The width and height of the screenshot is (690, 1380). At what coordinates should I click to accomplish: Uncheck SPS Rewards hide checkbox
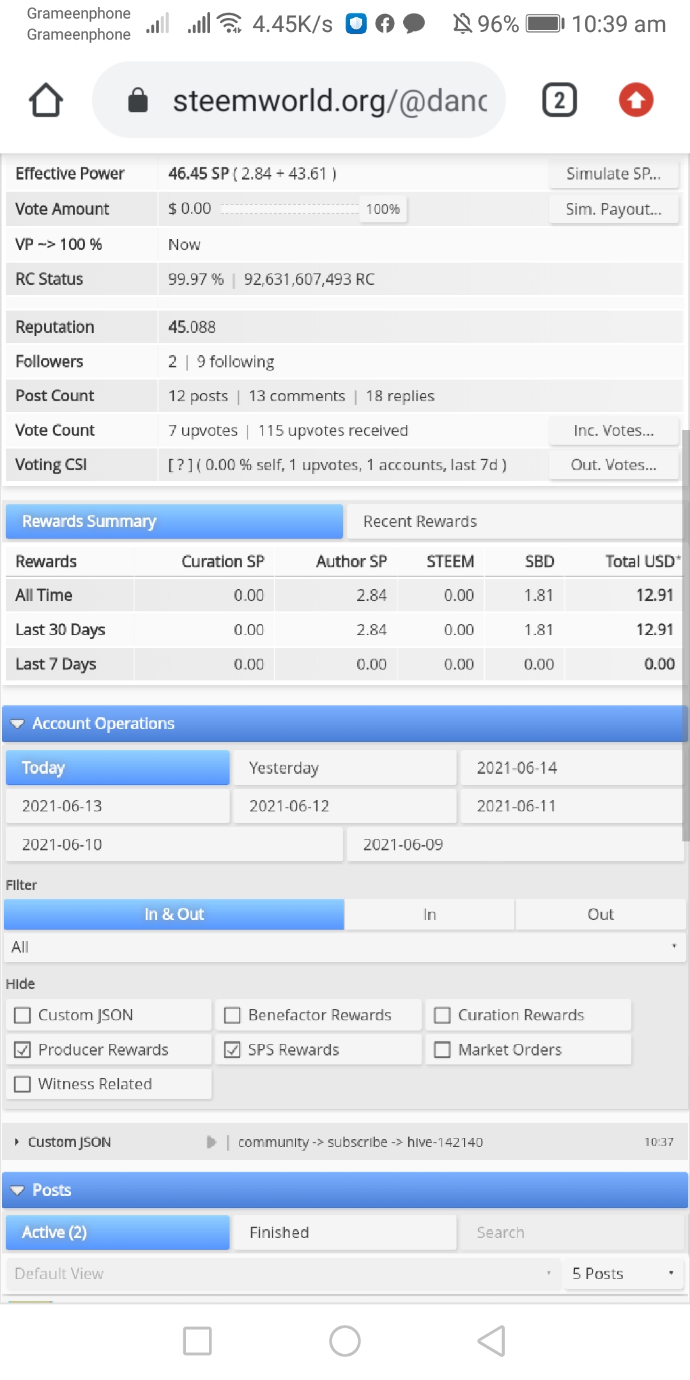(233, 1050)
